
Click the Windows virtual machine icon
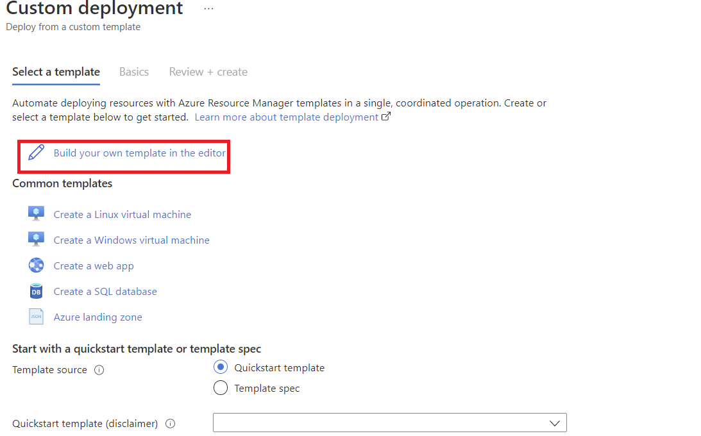click(x=36, y=239)
